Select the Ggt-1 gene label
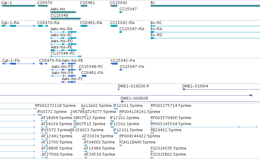260x159 pixels. [6, 3]
